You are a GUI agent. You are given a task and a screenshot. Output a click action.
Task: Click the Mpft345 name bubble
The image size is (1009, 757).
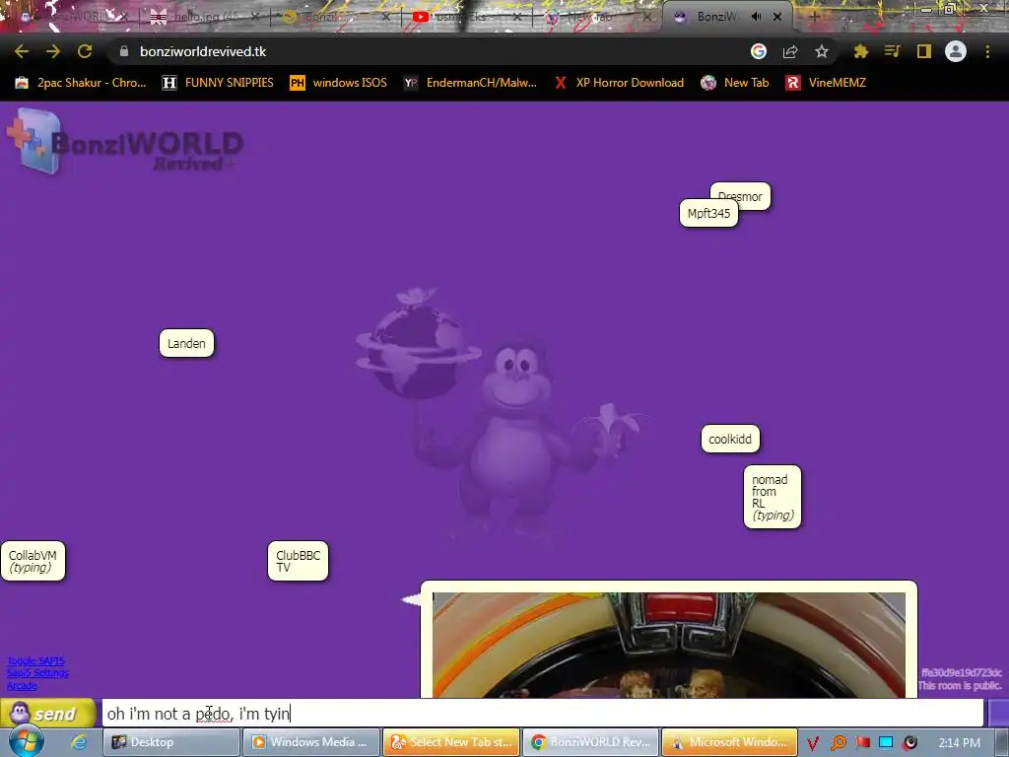pos(708,213)
